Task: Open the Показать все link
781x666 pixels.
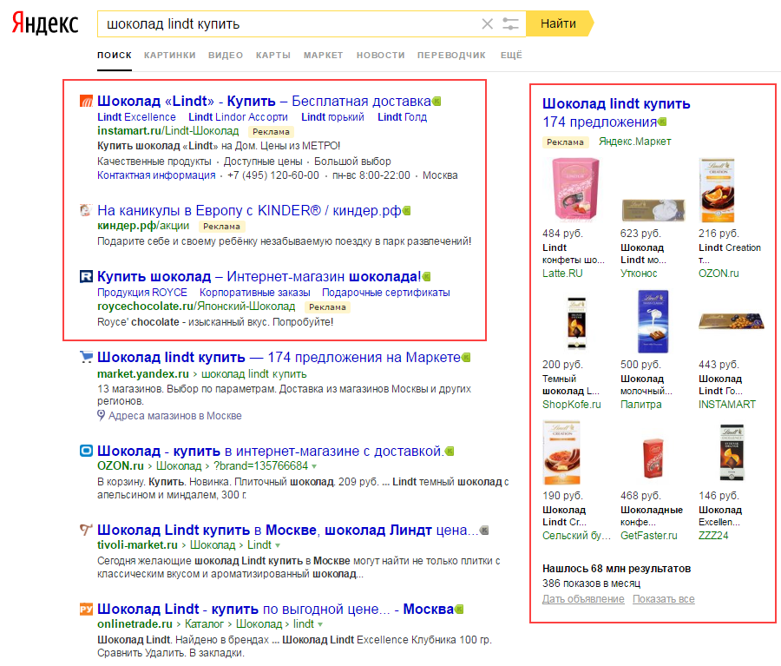Action: pos(663,599)
